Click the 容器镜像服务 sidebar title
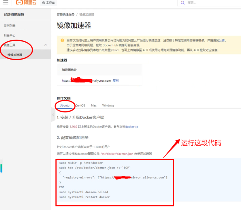This screenshot has height=210, width=241. 14,14
